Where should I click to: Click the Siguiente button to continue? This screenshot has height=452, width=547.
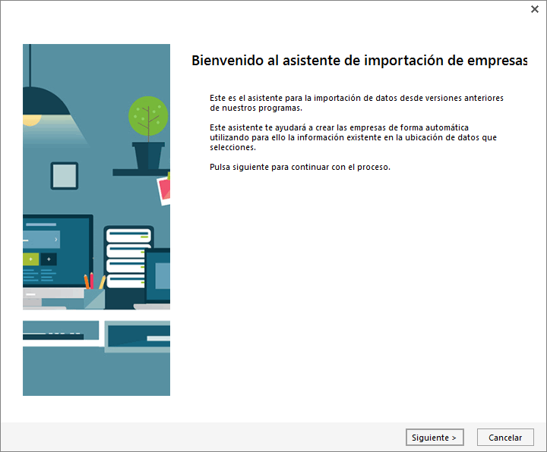pos(434,438)
